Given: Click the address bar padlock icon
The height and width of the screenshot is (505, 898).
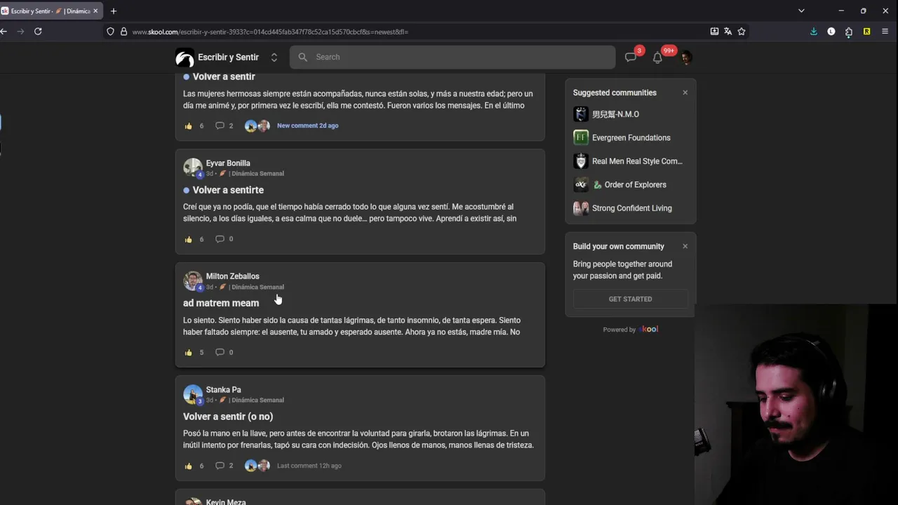Looking at the screenshot, I should (x=123, y=32).
